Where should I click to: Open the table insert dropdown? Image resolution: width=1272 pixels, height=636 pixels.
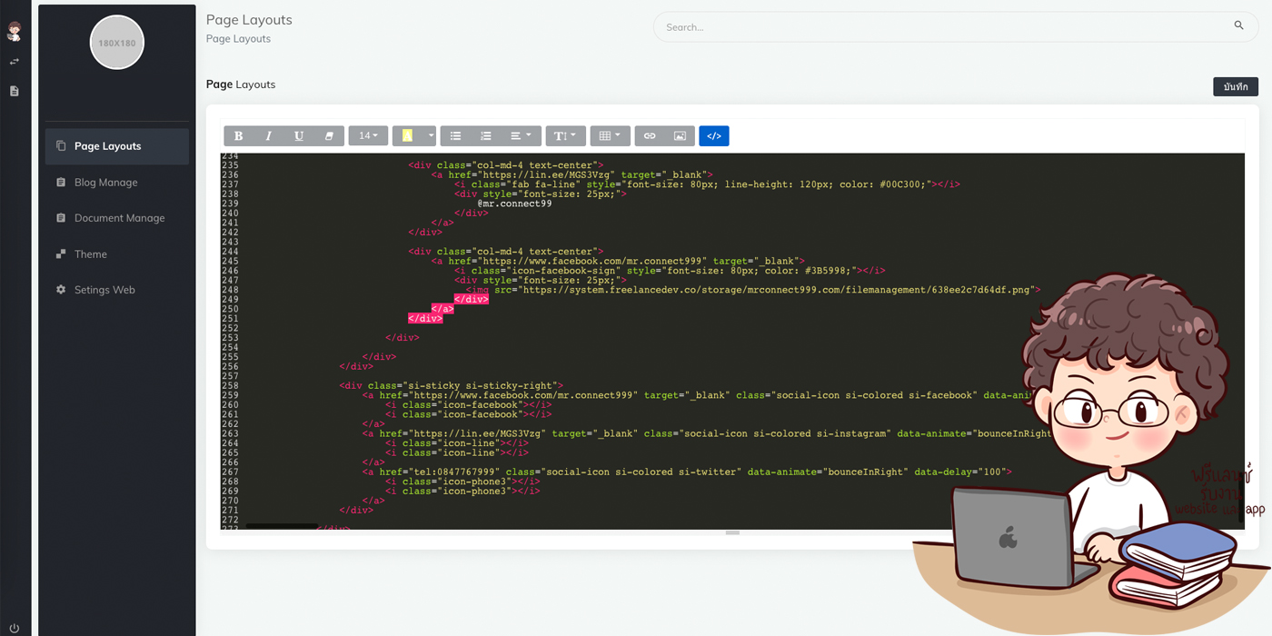tap(610, 136)
